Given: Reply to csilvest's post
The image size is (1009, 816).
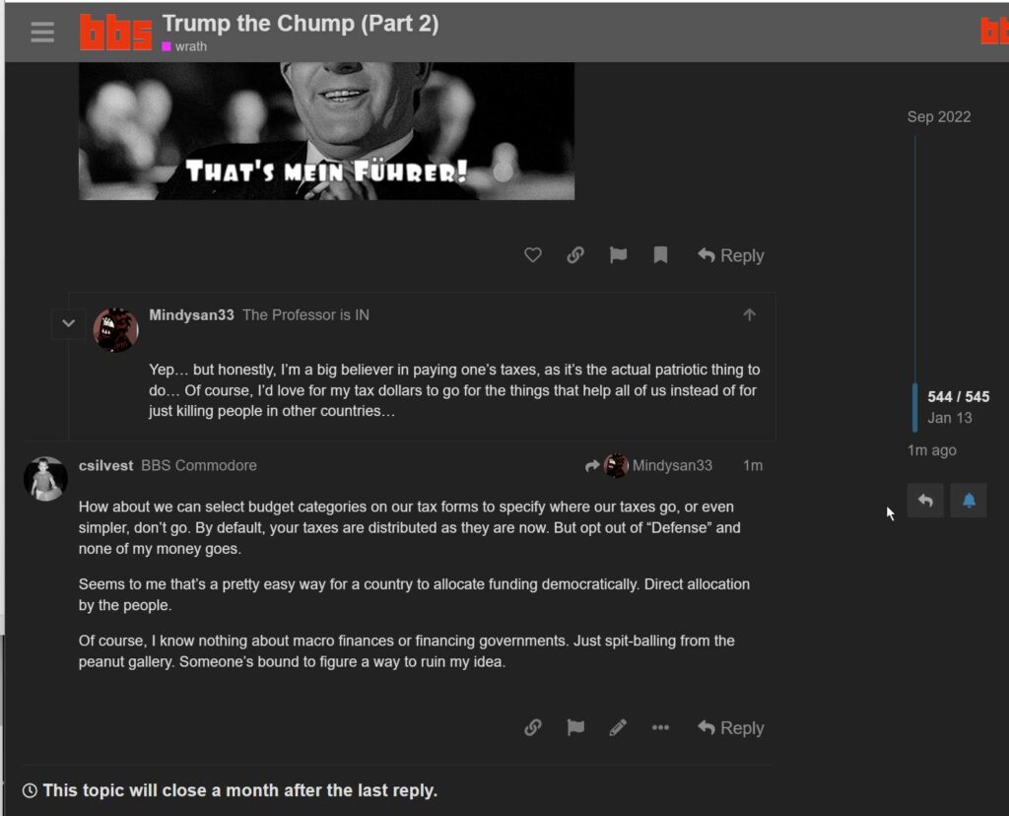Looking at the screenshot, I should pyautogui.click(x=731, y=728).
